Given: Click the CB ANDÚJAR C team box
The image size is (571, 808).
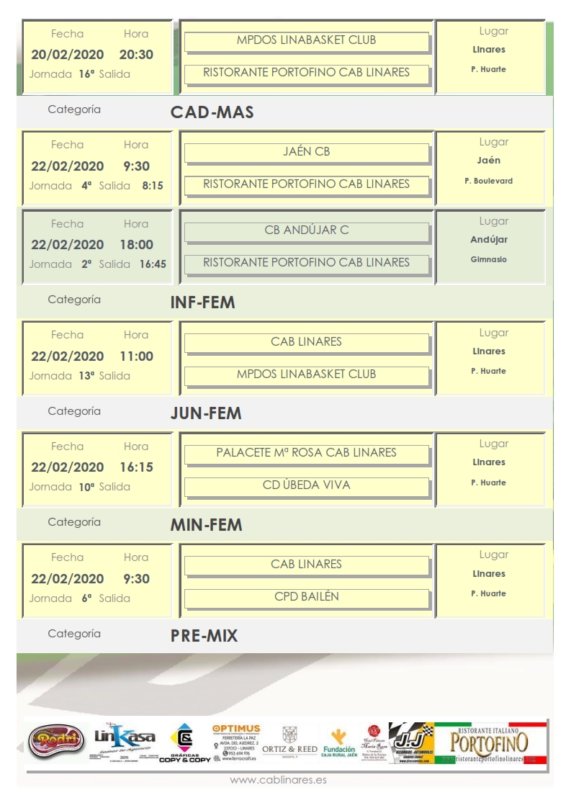Looking at the screenshot, I should point(306,230).
